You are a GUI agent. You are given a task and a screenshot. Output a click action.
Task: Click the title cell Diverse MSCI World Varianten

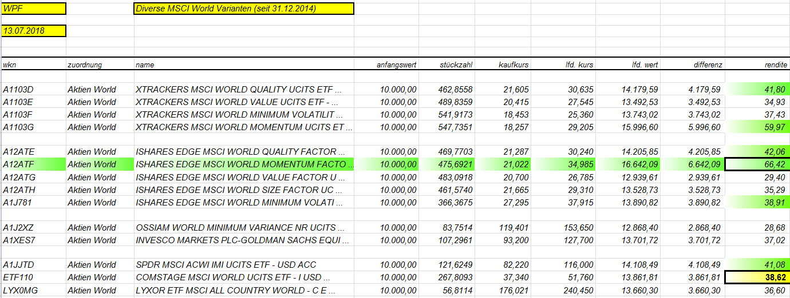(244, 9)
